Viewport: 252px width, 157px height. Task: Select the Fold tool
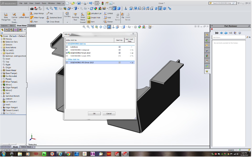click(x=107, y=18)
